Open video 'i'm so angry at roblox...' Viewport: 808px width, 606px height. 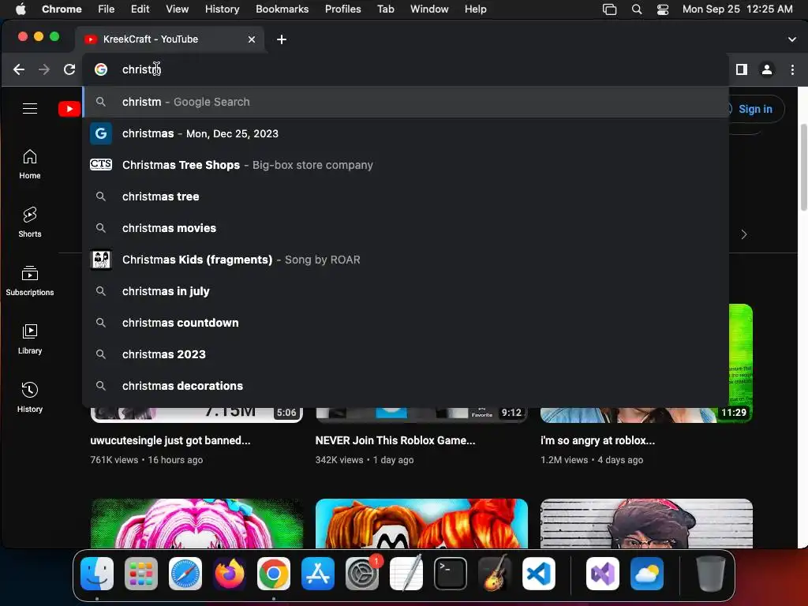(x=598, y=440)
